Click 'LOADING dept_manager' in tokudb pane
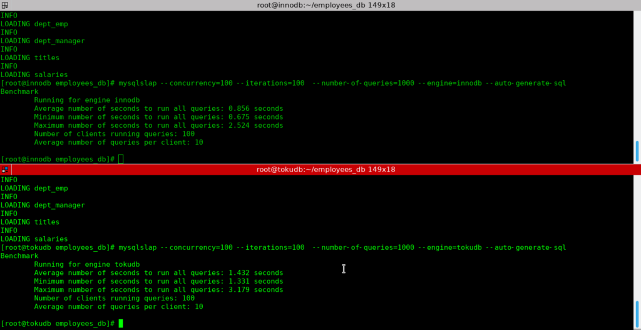Screen dimensions: 641x330 point(43,205)
